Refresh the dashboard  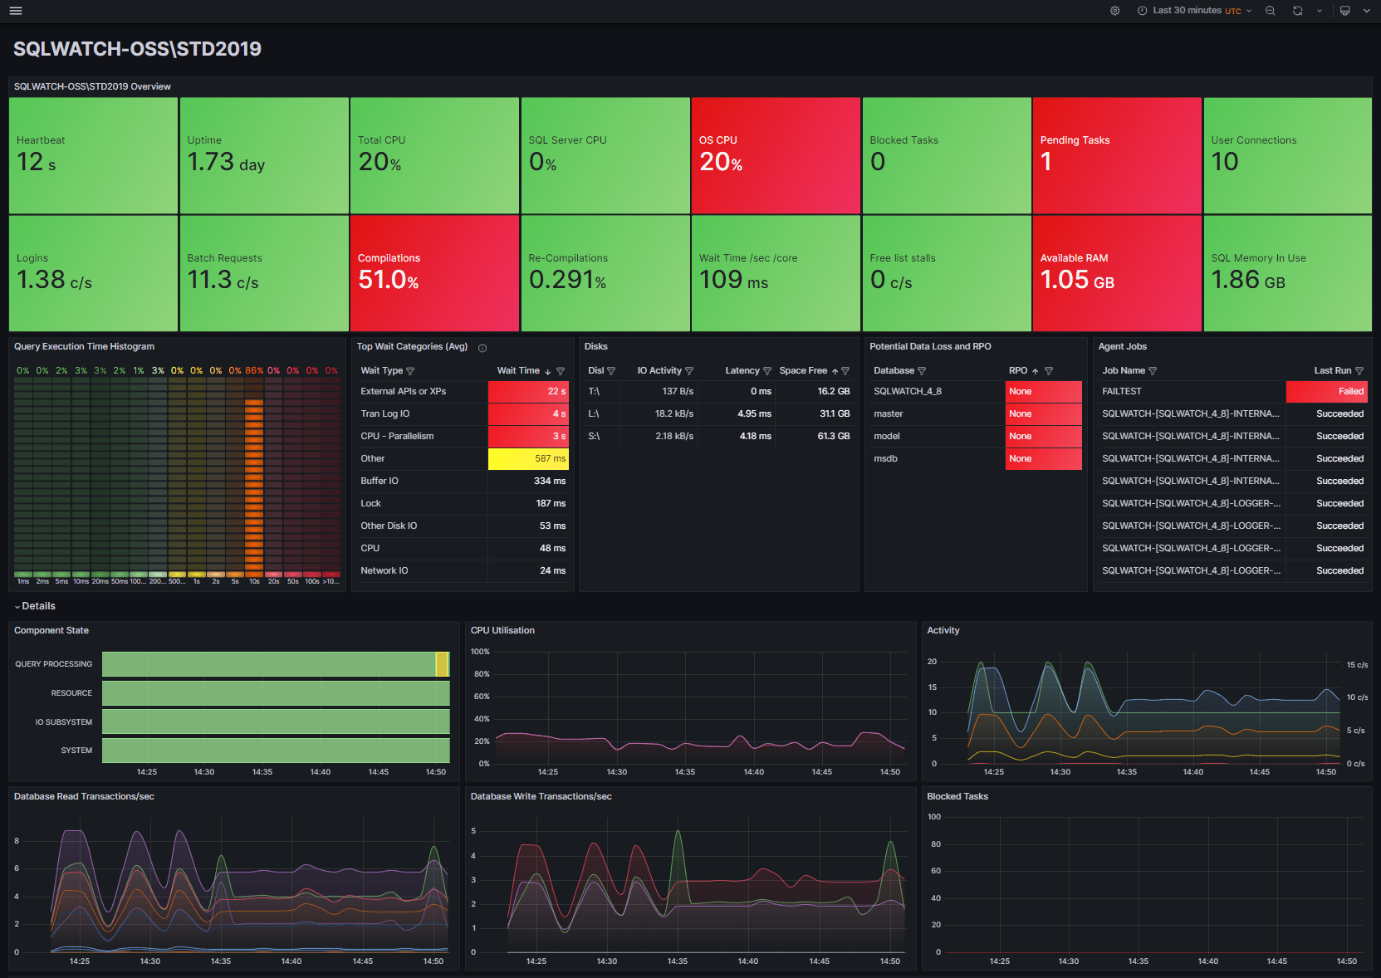[1297, 11]
